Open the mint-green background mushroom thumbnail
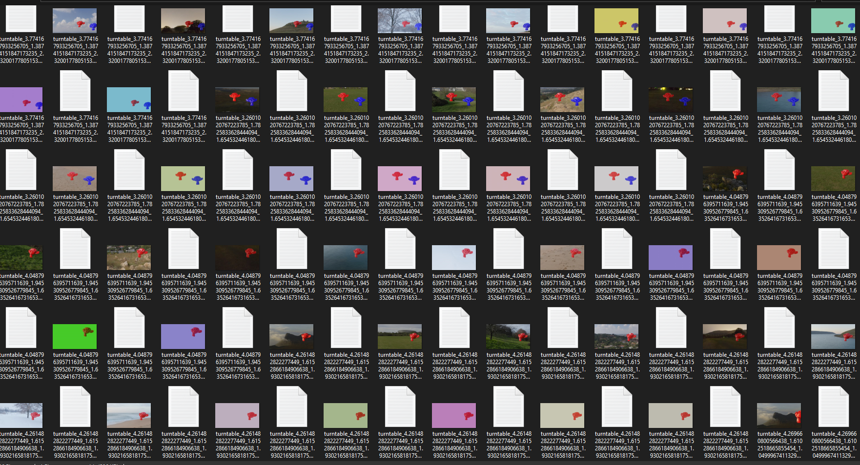Viewport: 860px width, 465px height. click(834, 21)
